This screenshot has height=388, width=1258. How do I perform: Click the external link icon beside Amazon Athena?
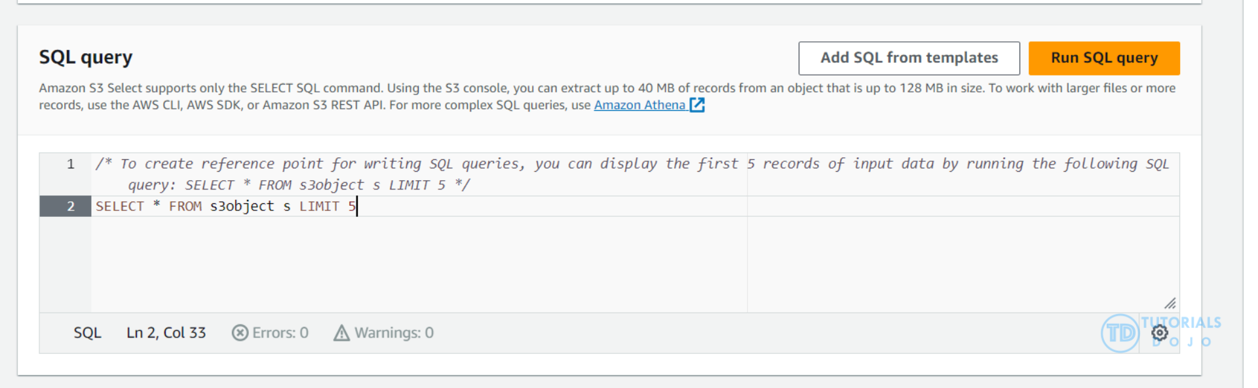(x=697, y=105)
